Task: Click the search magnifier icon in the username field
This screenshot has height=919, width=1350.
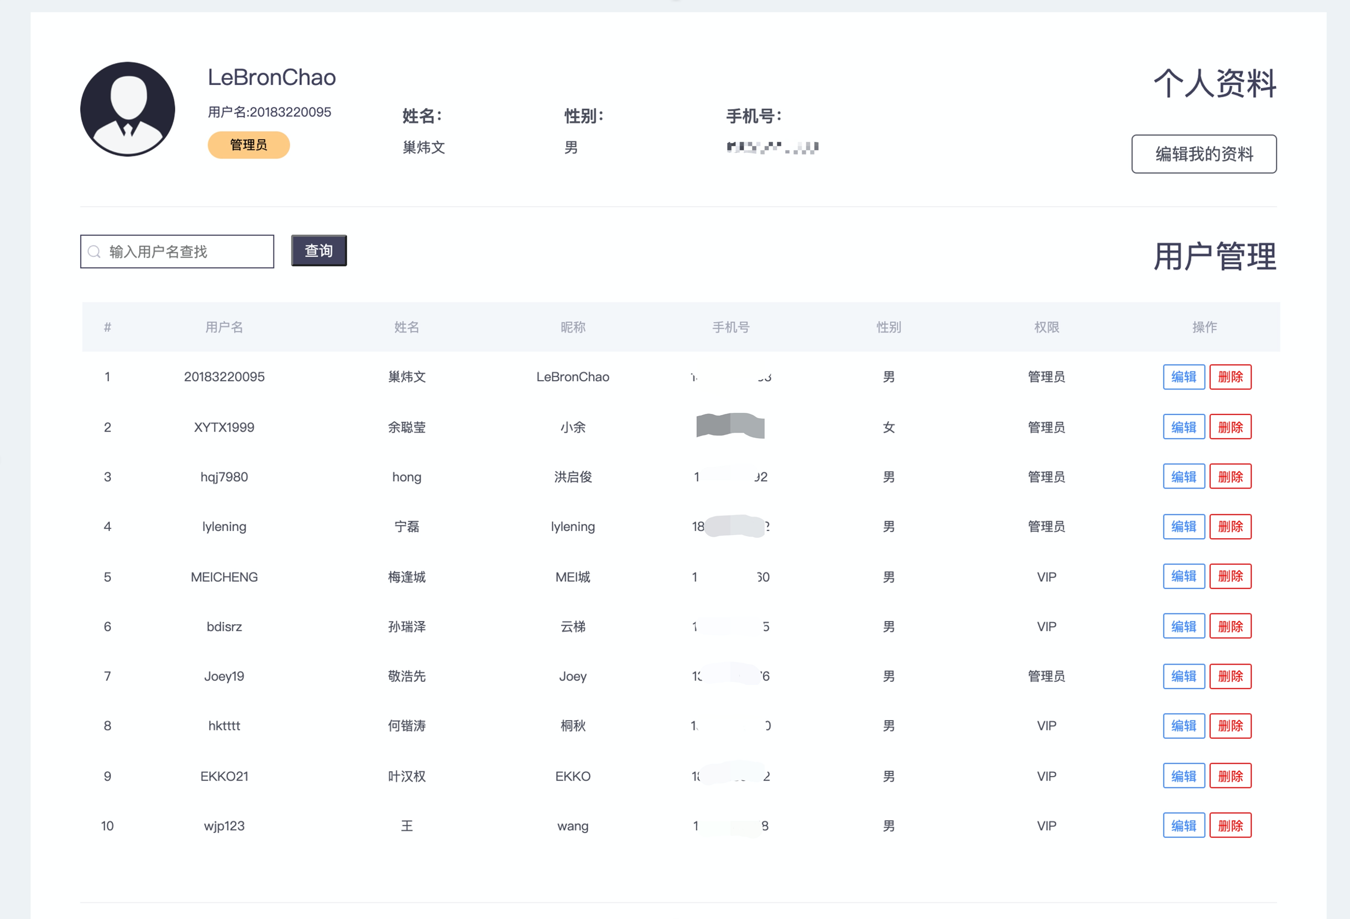Action: tap(94, 252)
